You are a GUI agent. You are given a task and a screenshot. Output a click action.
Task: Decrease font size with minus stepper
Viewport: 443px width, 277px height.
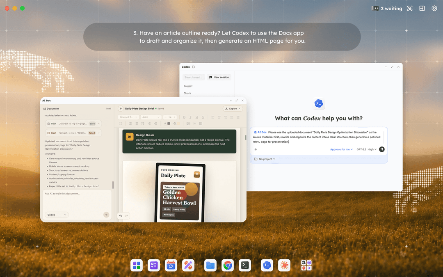(166, 117)
